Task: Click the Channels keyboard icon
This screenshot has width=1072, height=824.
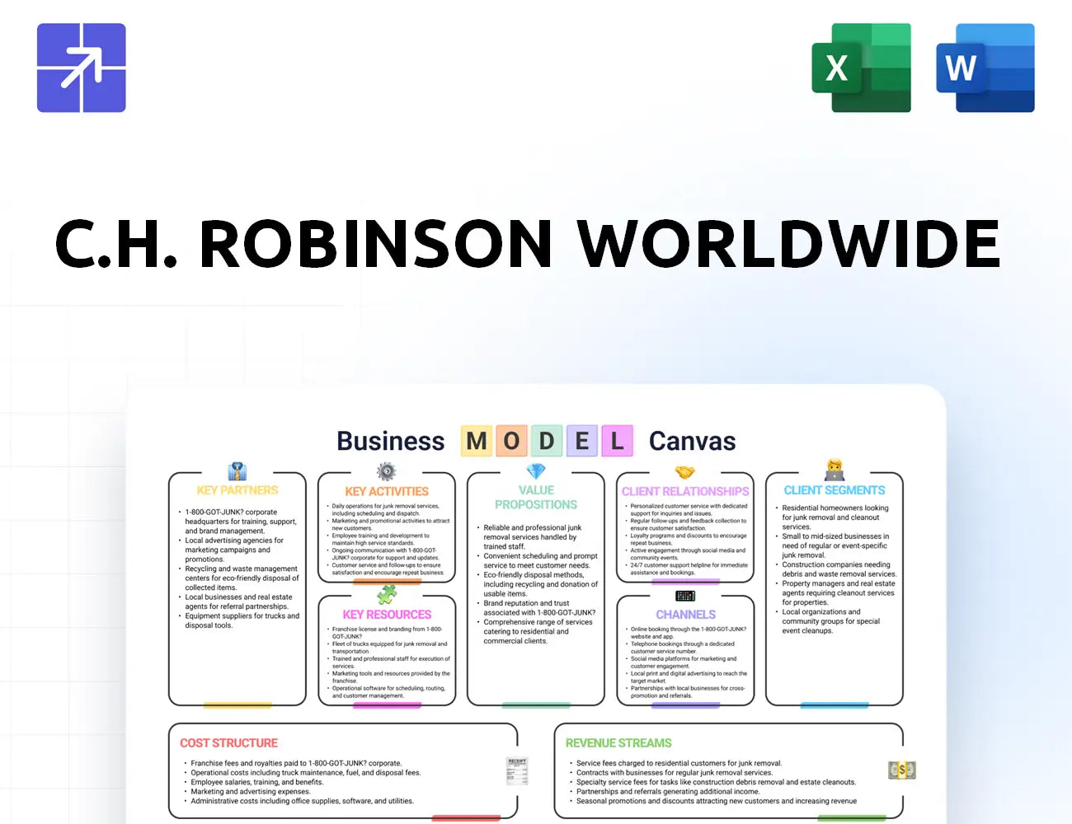Action: coord(685,595)
